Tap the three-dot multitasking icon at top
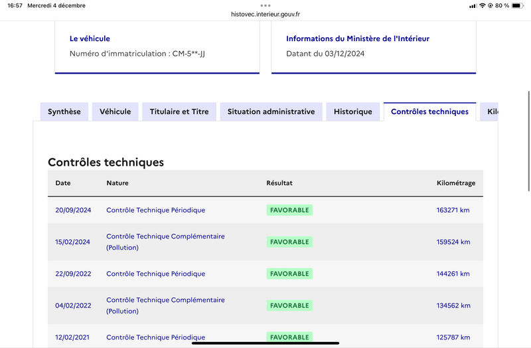Viewport: 531px width, 348px height. 265,5
